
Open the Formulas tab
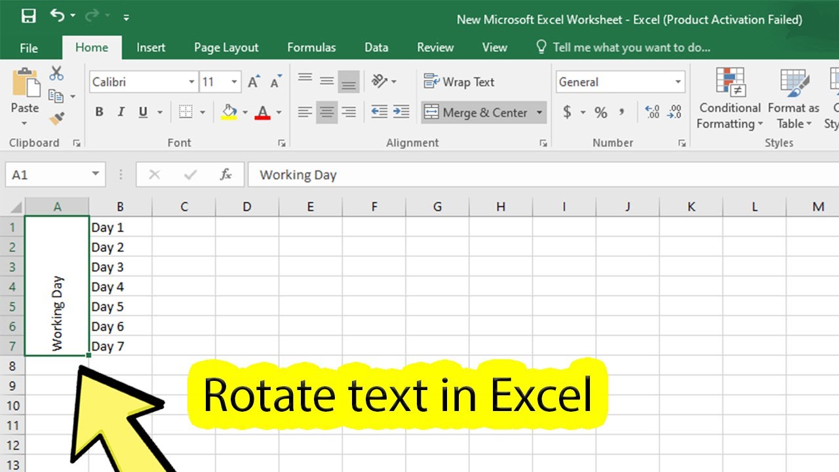(x=311, y=47)
